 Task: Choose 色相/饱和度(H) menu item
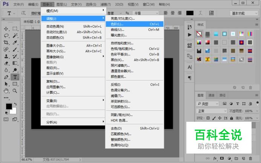tap(135, 49)
